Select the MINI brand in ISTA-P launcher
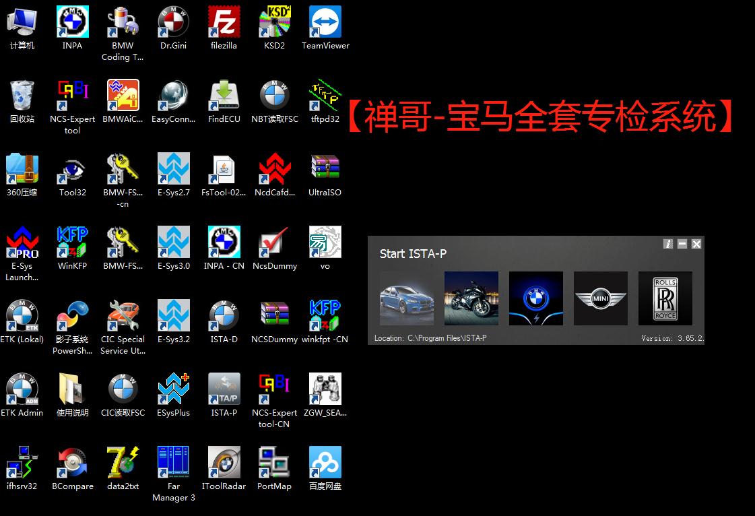755x516 pixels. tap(600, 298)
